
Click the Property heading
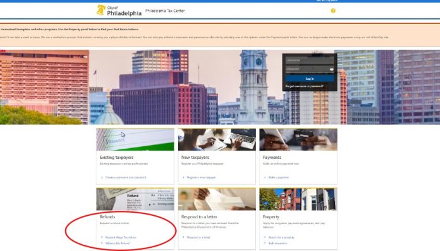pos(271,217)
